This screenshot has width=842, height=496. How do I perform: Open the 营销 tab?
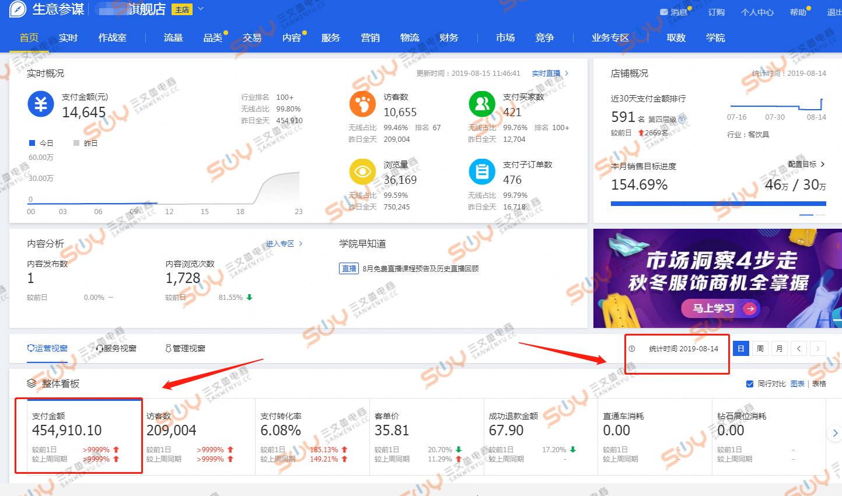click(x=371, y=37)
